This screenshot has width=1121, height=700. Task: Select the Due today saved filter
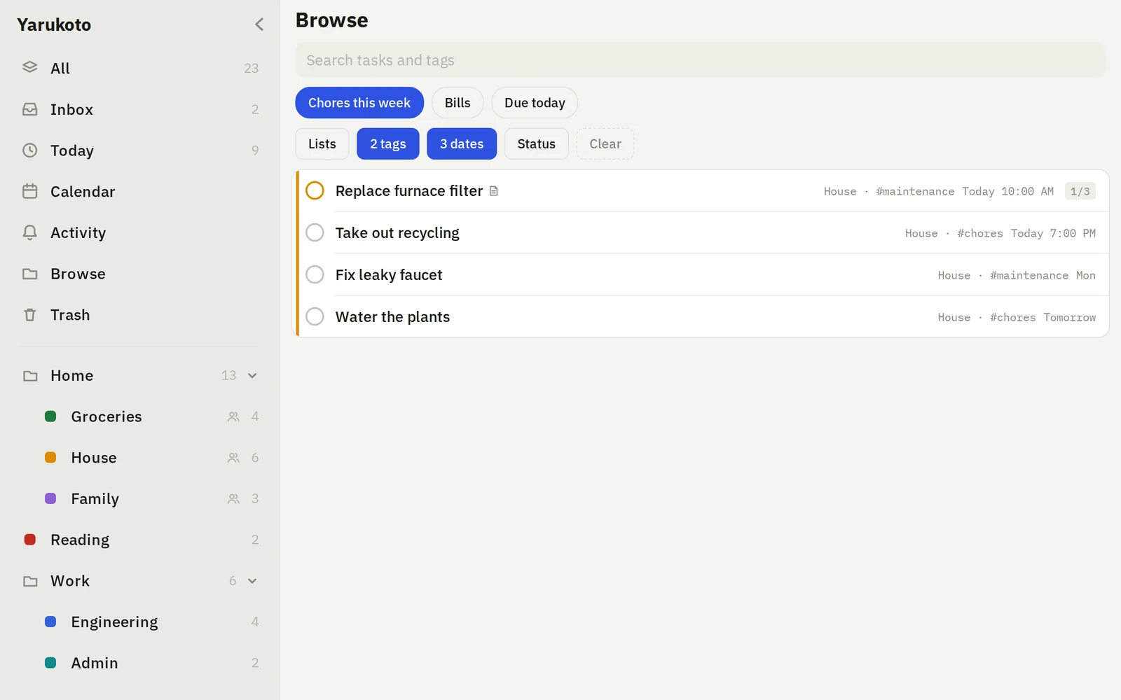(535, 103)
